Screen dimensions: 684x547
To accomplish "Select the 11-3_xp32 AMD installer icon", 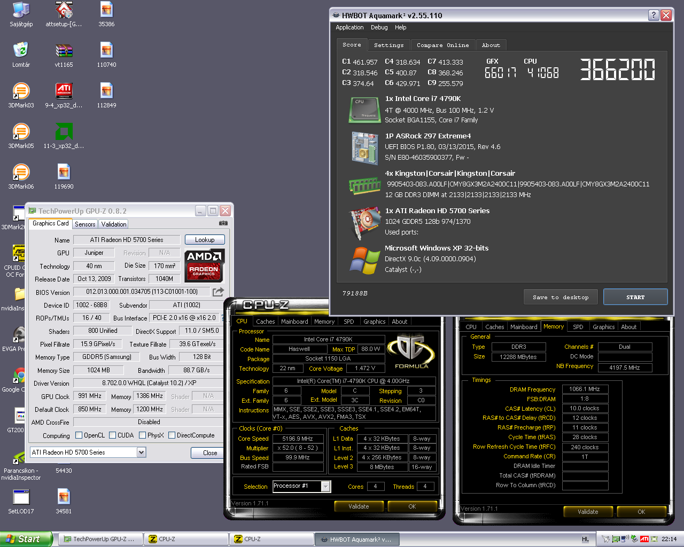I will click(x=64, y=136).
